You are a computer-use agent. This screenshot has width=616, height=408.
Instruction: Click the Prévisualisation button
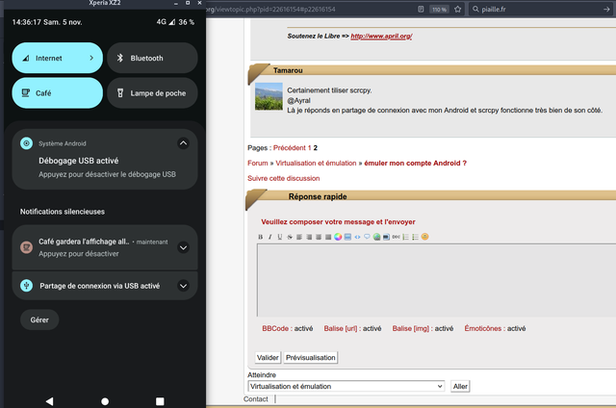click(310, 358)
